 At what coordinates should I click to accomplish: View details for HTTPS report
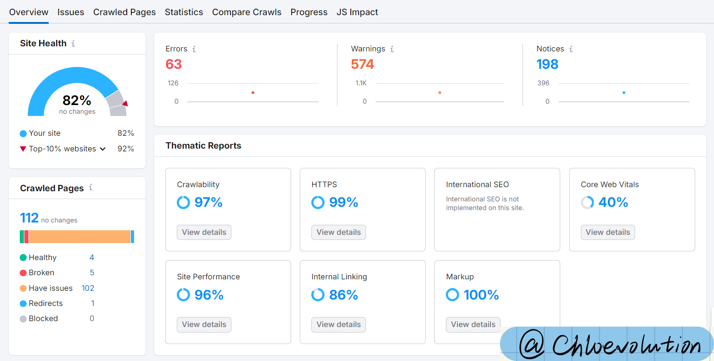tap(338, 232)
